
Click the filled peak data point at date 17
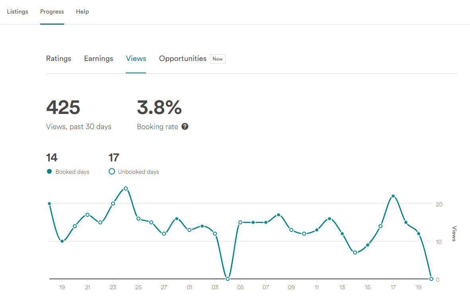(393, 196)
